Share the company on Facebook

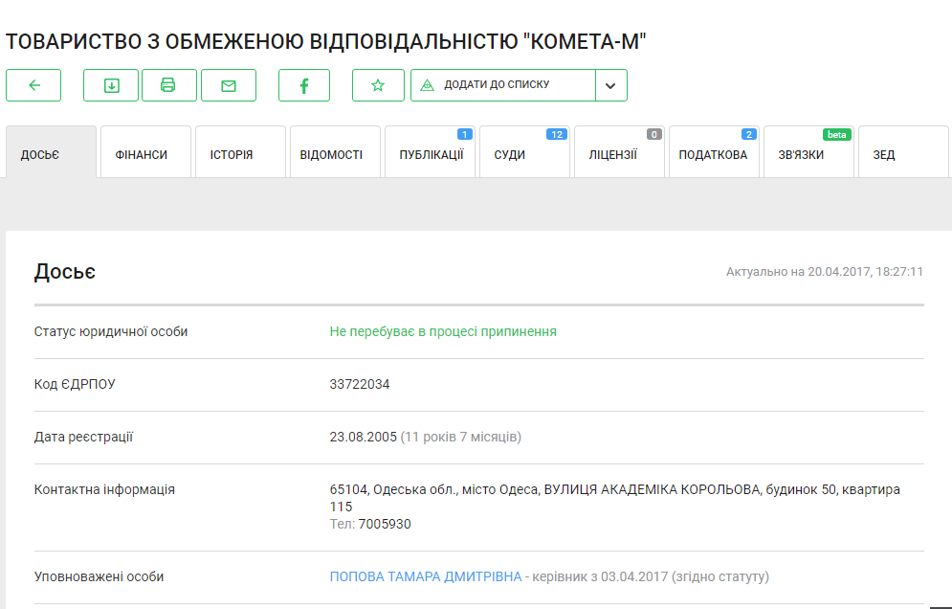pos(304,85)
